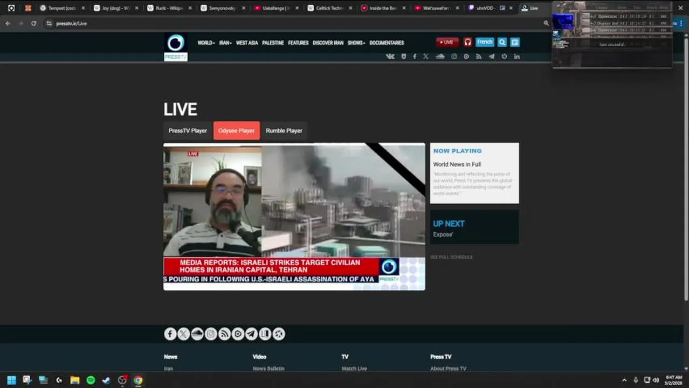Open Steam from the taskbar

point(106,380)
